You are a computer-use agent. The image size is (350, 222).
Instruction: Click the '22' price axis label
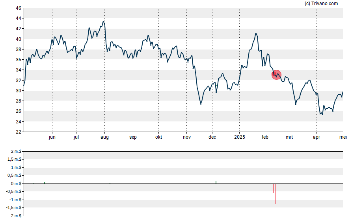19,132
